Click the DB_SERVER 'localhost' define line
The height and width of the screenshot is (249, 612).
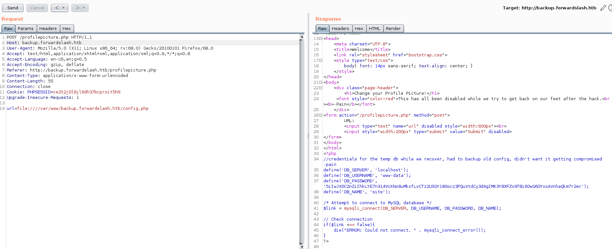(x=366, y=170)
